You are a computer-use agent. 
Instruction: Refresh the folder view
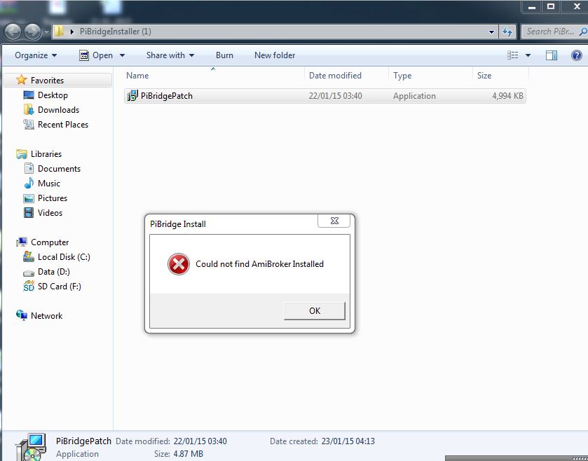[x=507, y=32]
